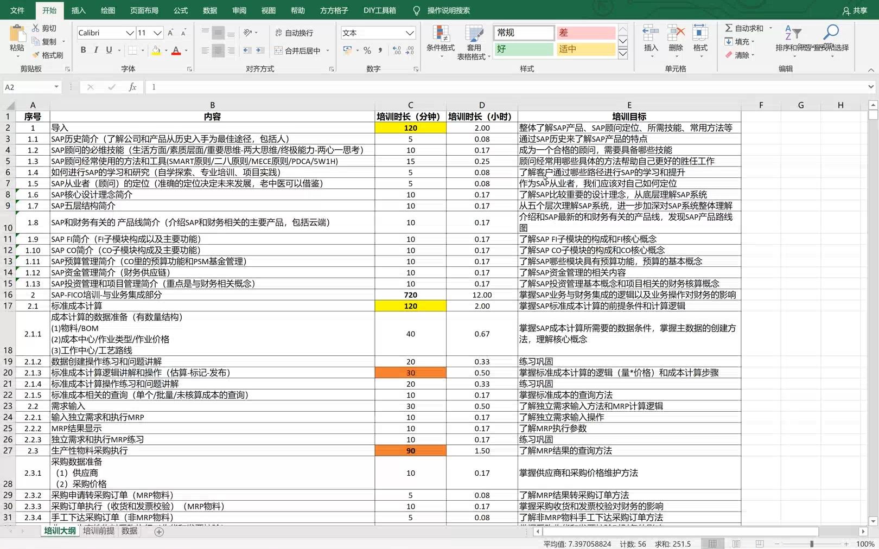The width and height of the screenshot is (879, 549).
Task: Open the fill color dropdown arrow
Action: point(166,50)
